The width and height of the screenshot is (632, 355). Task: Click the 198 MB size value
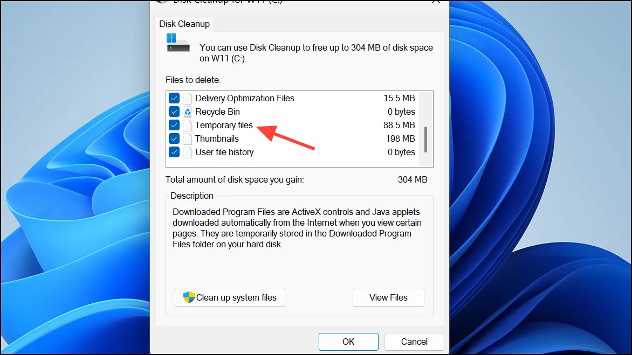(400, 138)
